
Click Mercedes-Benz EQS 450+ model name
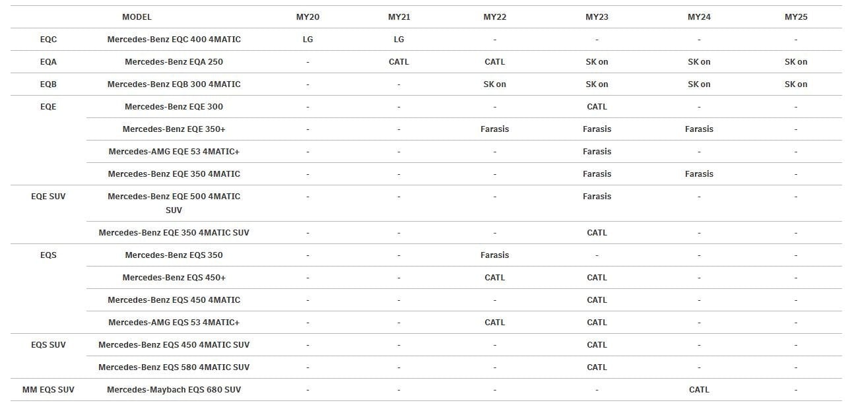point(174,278)
